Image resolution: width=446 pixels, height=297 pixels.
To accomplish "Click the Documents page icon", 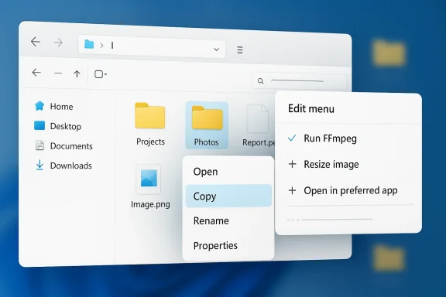I will 39,145.
